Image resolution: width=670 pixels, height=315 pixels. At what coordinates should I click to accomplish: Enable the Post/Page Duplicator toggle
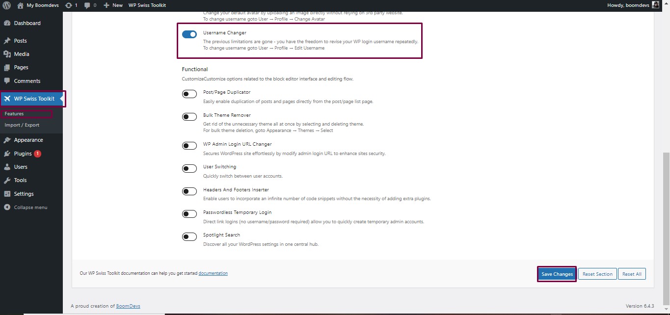pyautogui.click(x=189, y=94)
